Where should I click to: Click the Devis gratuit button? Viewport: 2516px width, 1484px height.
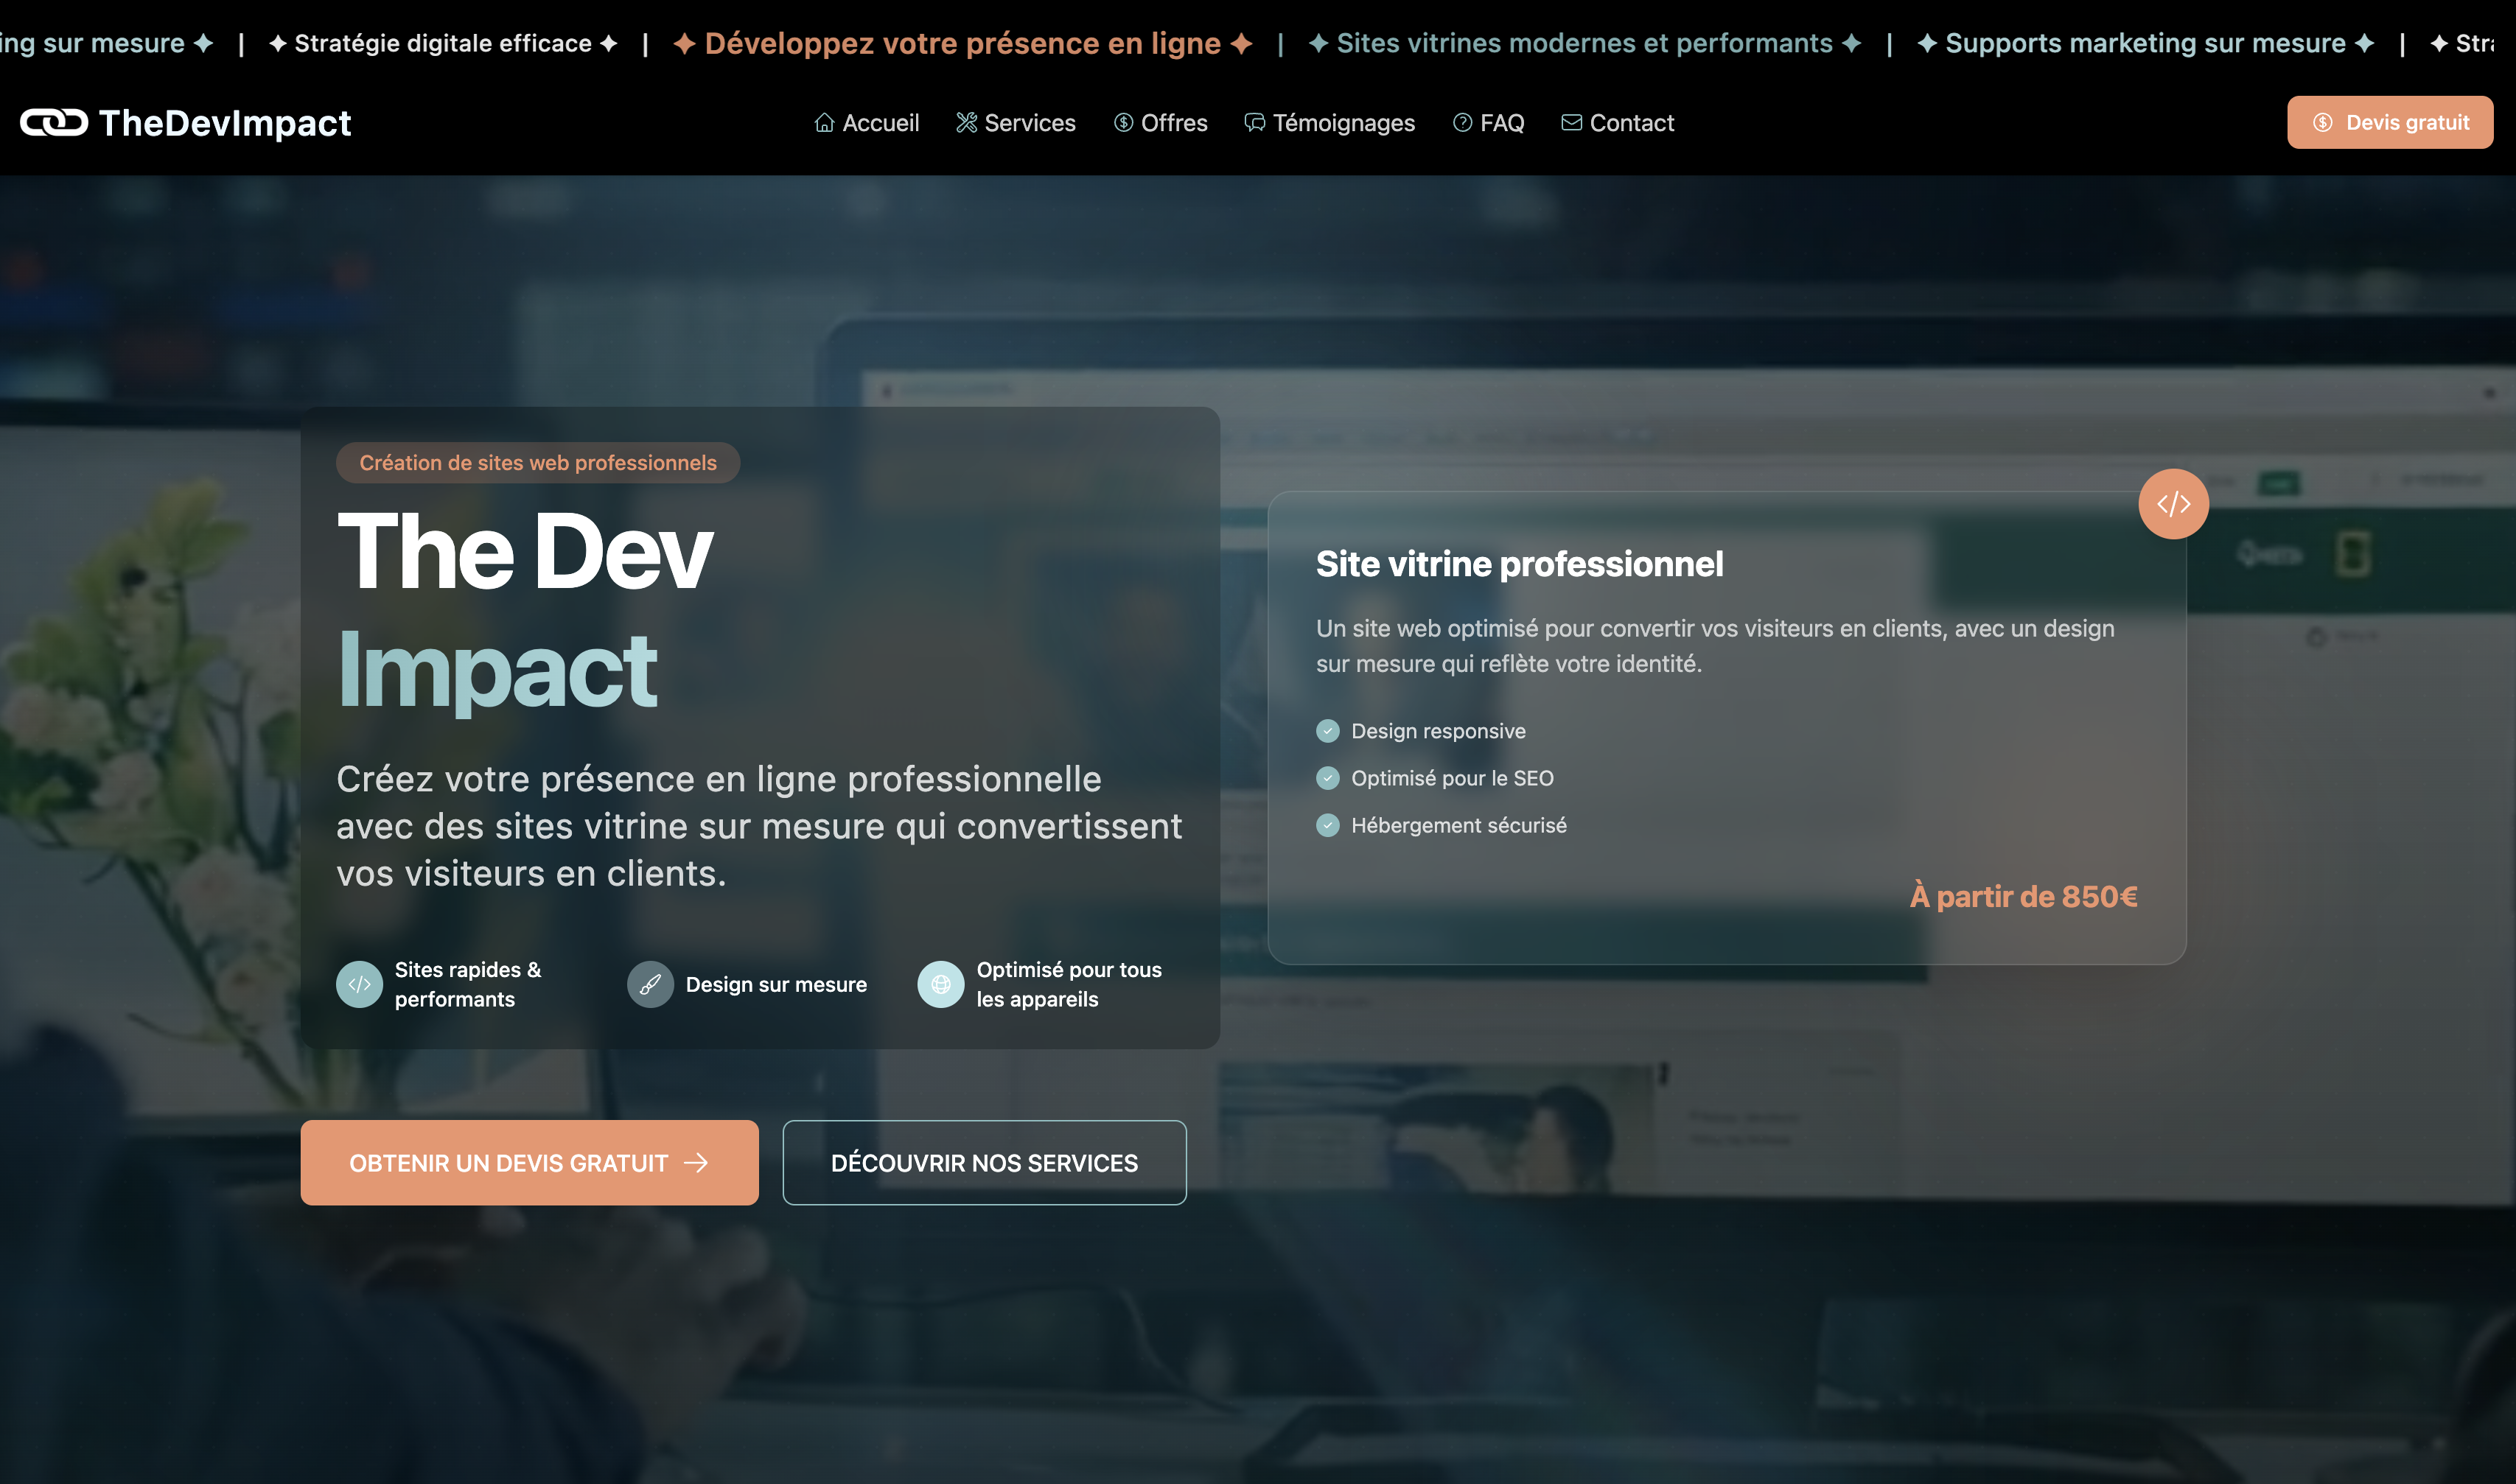coord(2390,122)
